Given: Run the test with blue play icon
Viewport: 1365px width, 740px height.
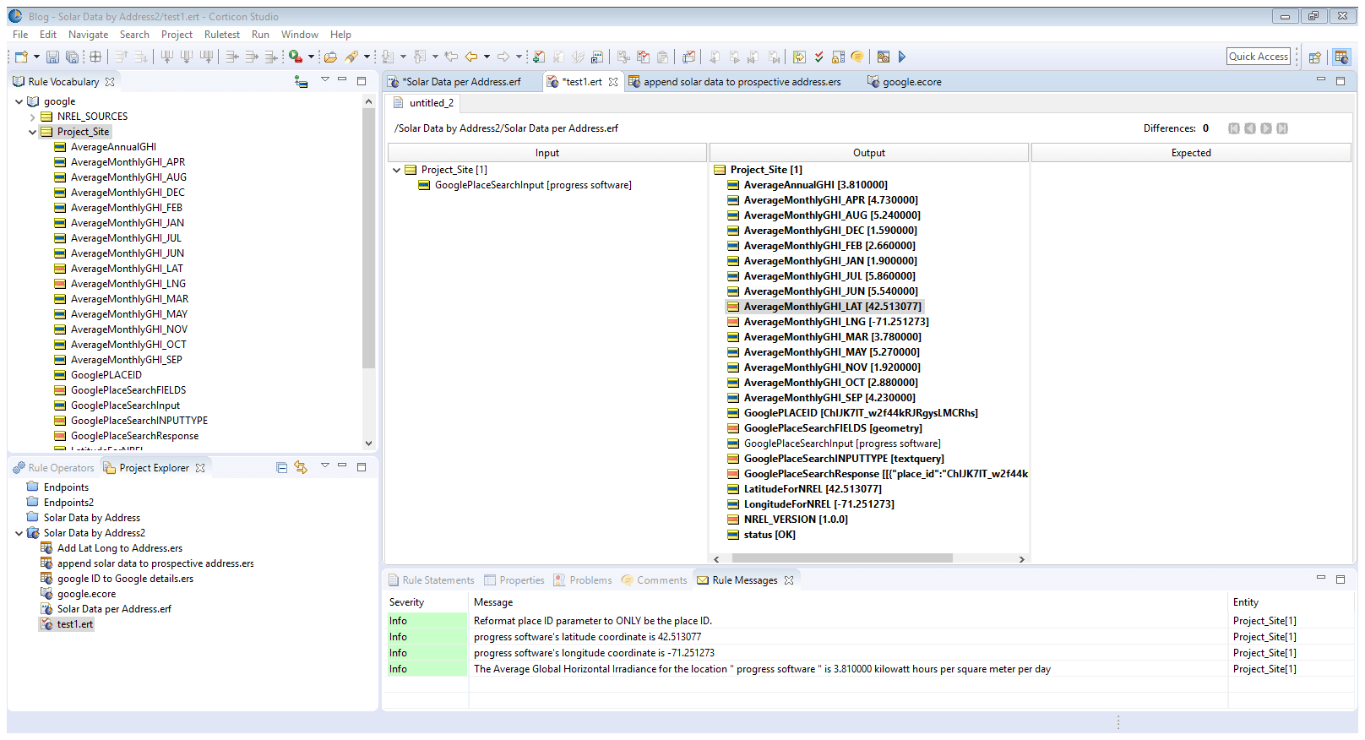Looking at the screenshot, I should (902, 57).
